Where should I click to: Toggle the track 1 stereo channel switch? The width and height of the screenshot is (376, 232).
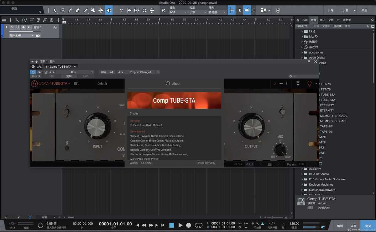click(38, 36)
